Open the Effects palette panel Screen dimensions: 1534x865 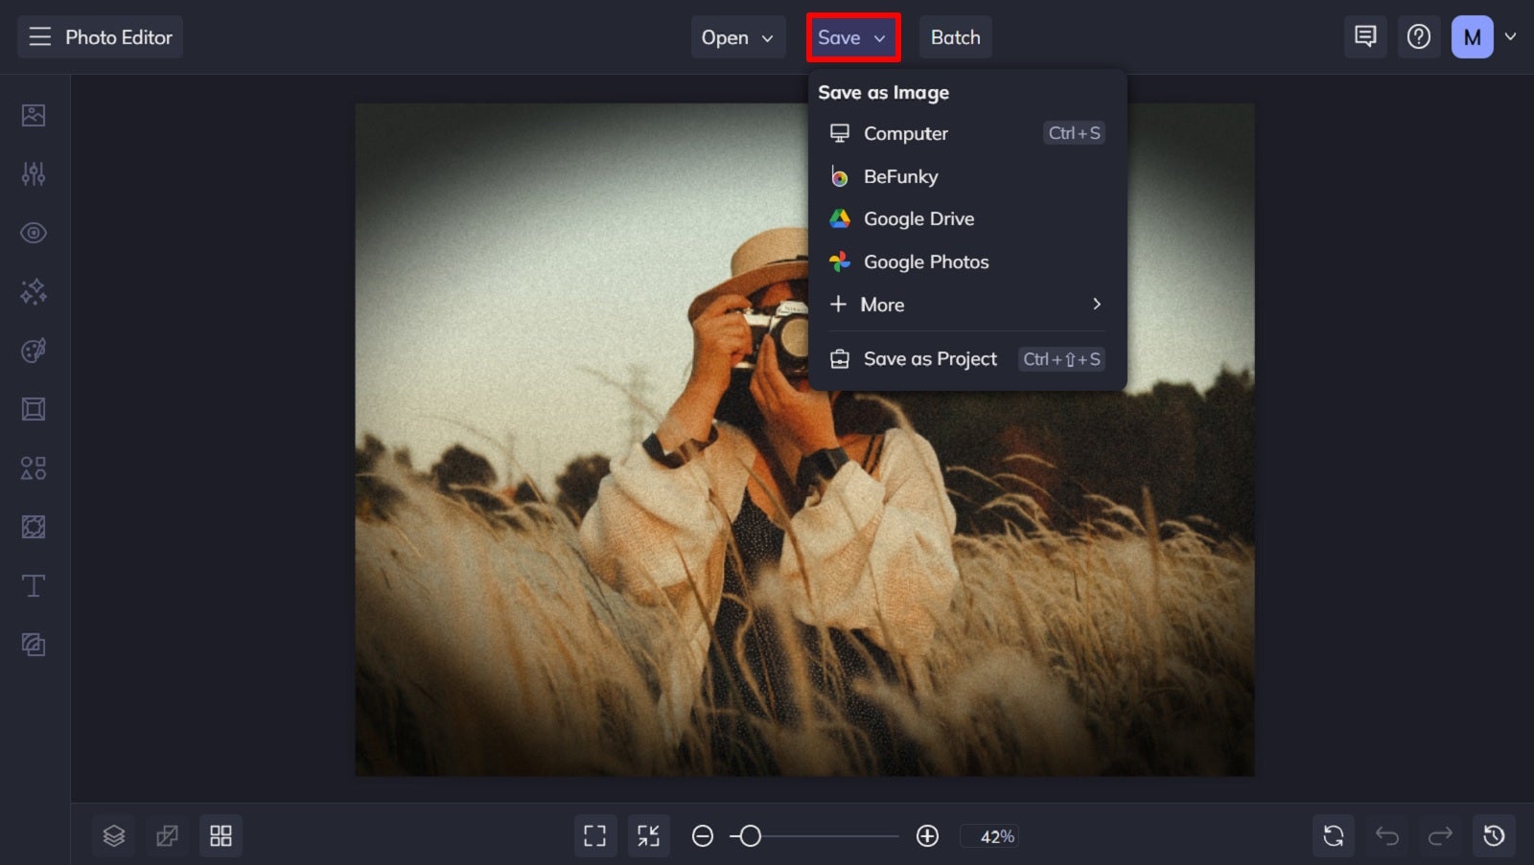coord(34,350)
